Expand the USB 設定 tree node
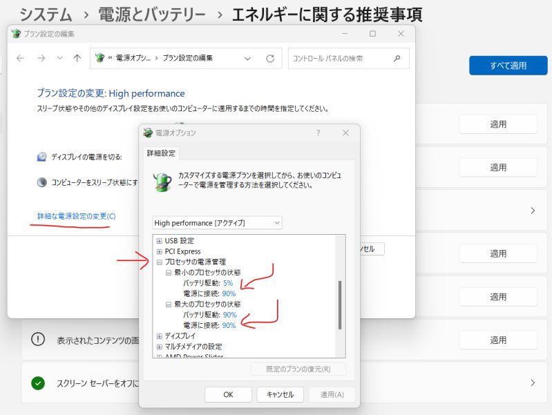This screenshot has height=415, width=552. 160,241
